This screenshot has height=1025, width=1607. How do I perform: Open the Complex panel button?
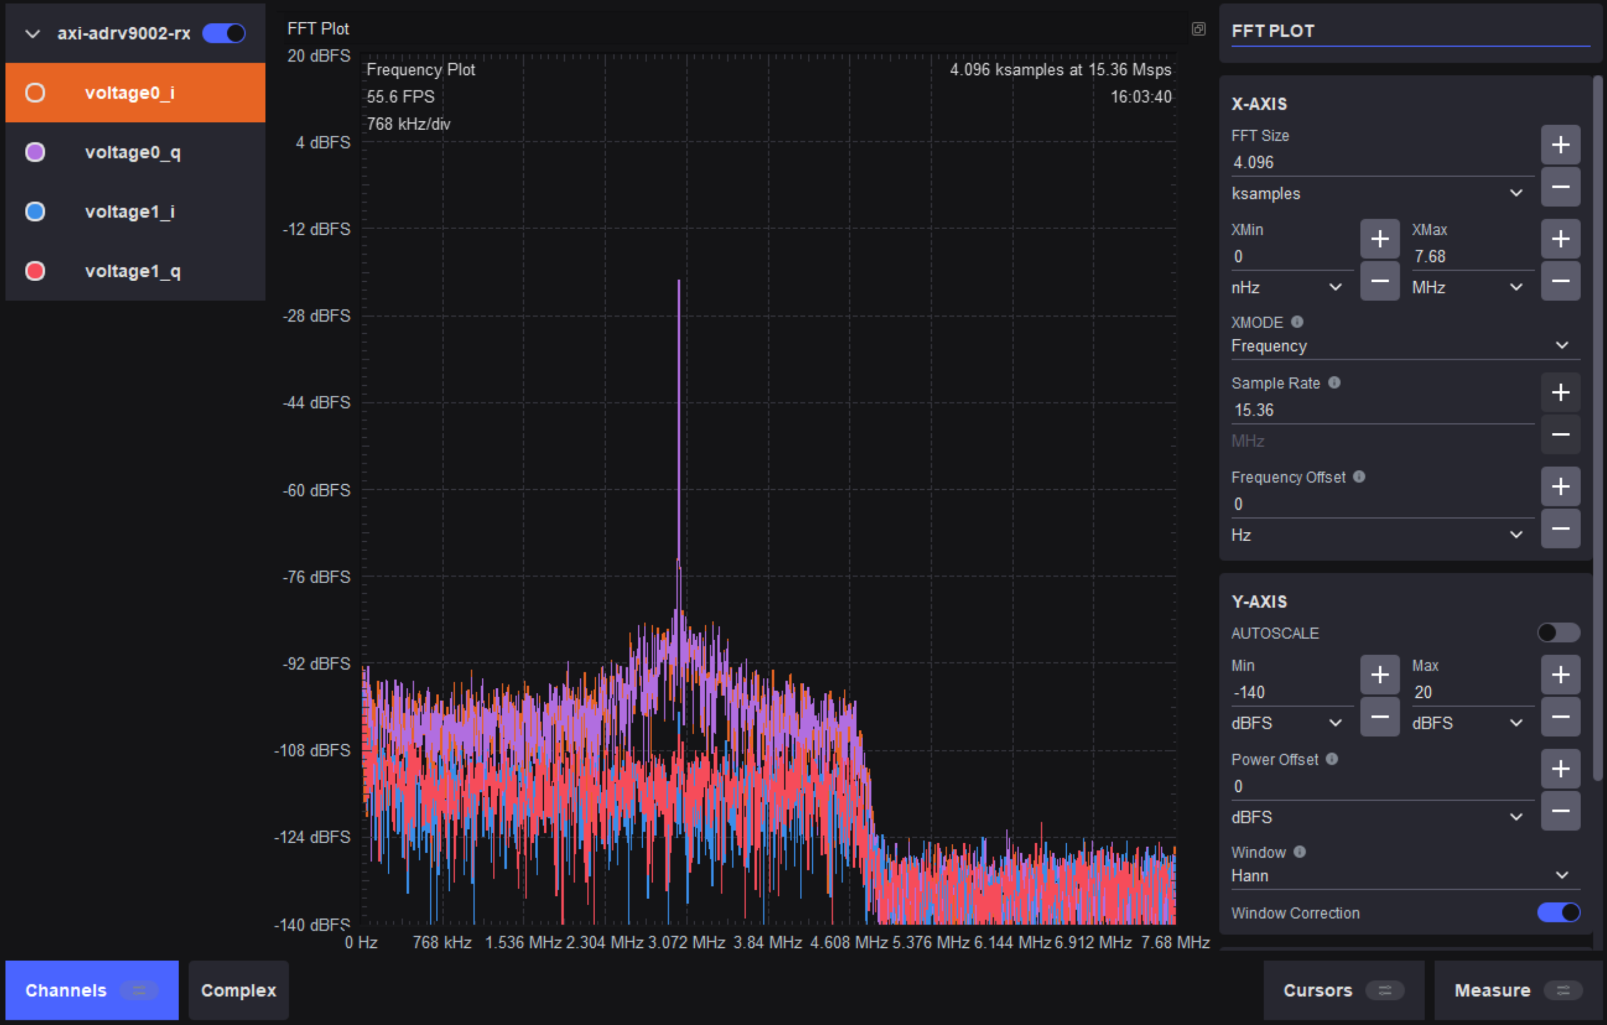pos(238,990)
